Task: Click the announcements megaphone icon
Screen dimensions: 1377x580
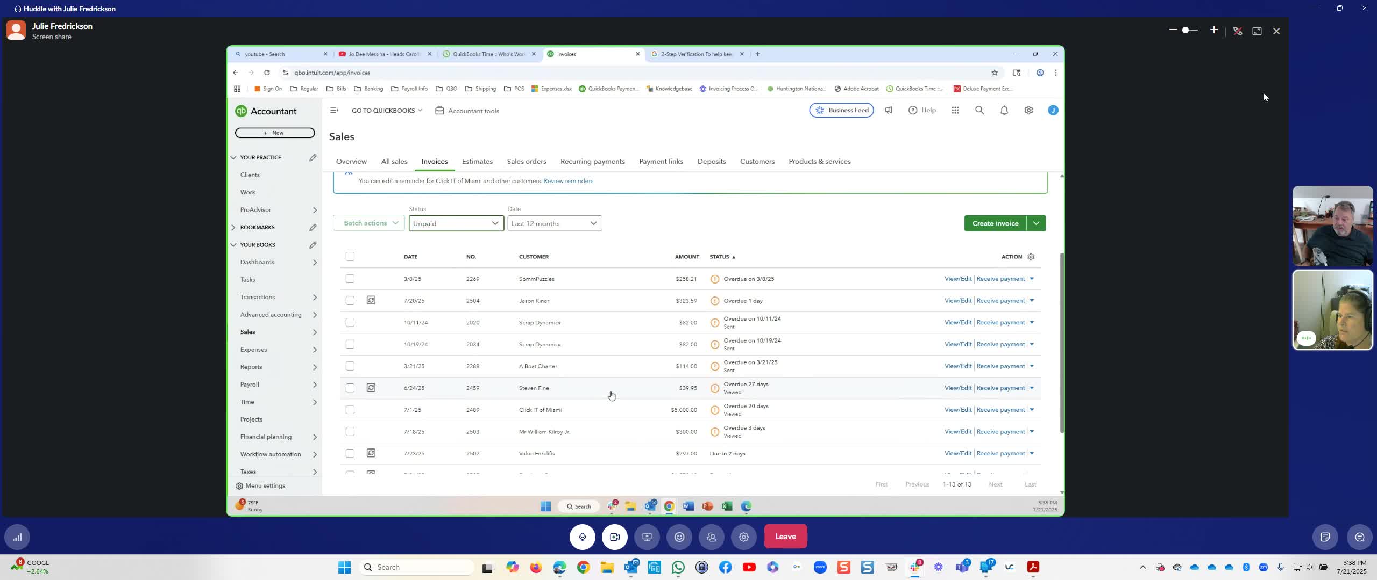Action: 889,110
